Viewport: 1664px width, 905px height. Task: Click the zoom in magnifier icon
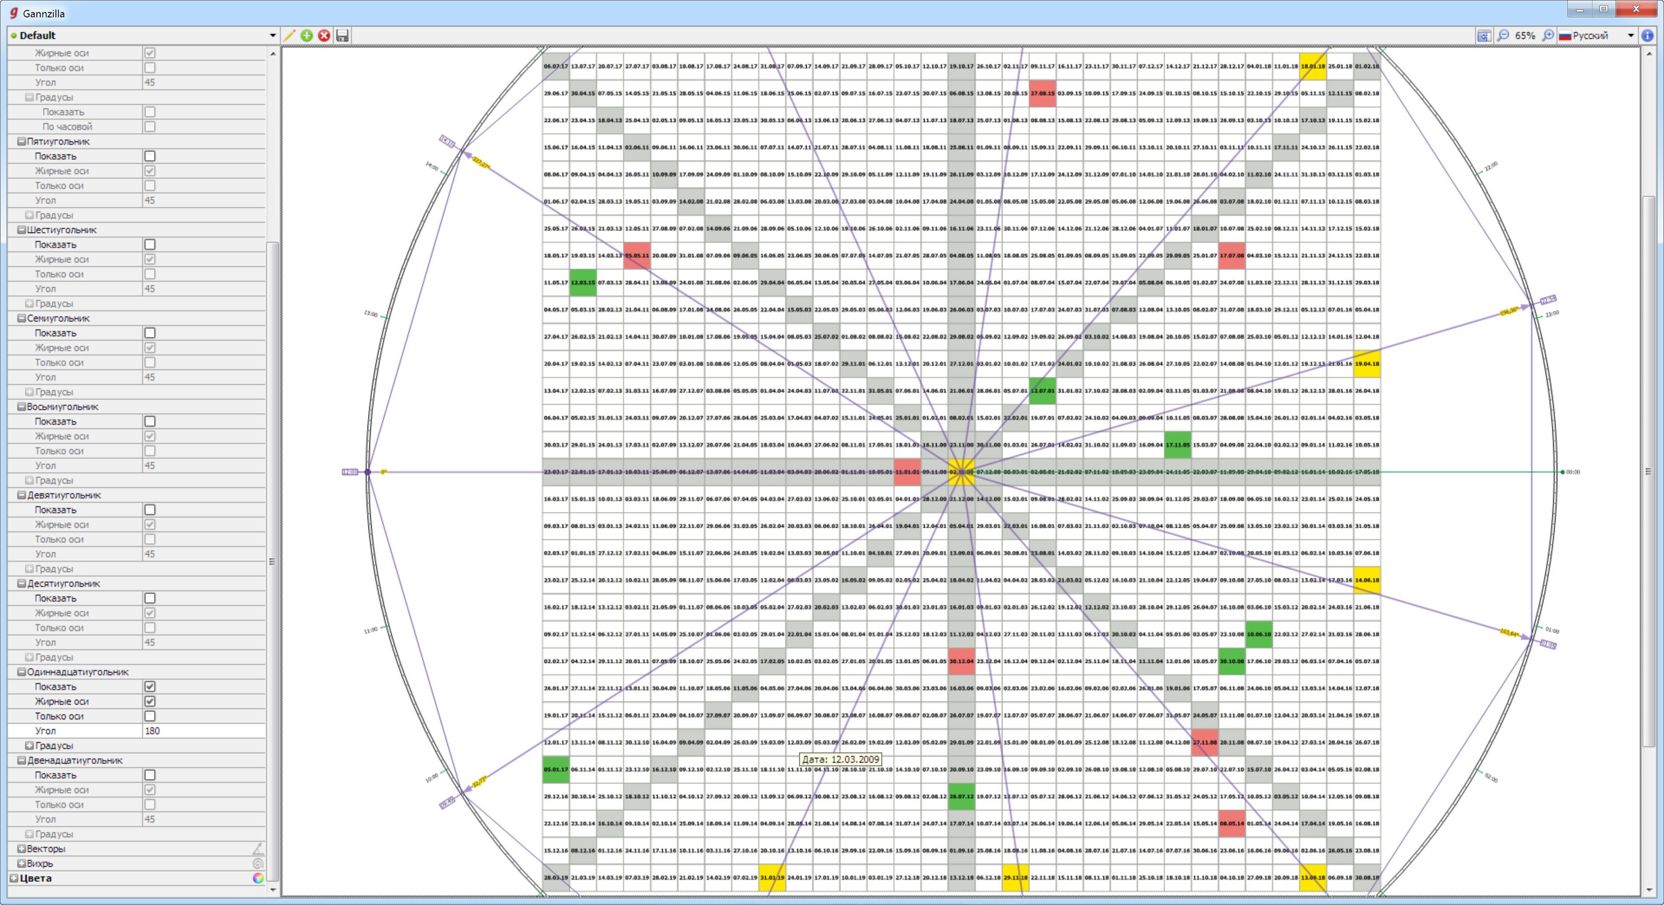click(x=1548, y=36)
